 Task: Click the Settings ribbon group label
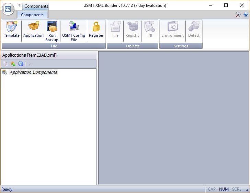tap(181, 46)
